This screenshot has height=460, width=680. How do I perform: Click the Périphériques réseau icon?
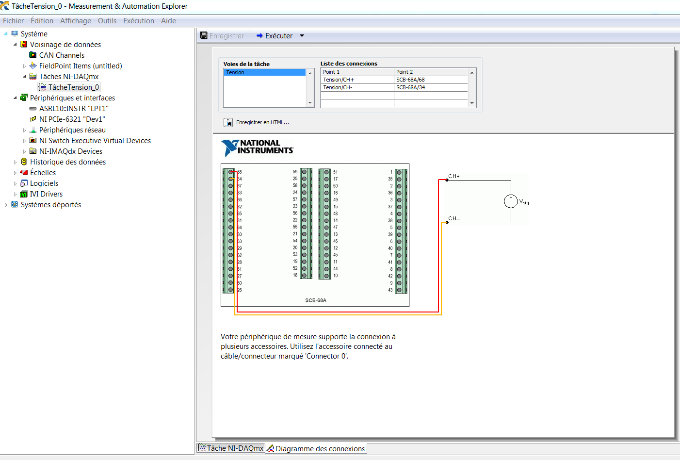(33, 130)
